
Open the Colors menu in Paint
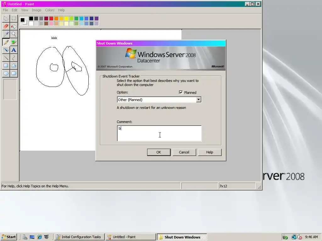(50, 10)
